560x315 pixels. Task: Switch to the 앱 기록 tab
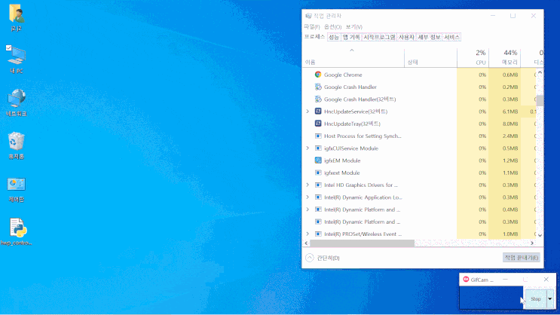351,37
